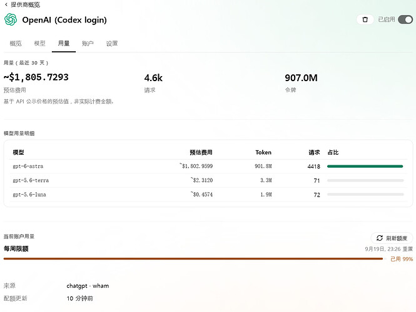Click gpt-6-astra green share bar
The width and height of the screenshot is (416, 312).
(365, 167)
